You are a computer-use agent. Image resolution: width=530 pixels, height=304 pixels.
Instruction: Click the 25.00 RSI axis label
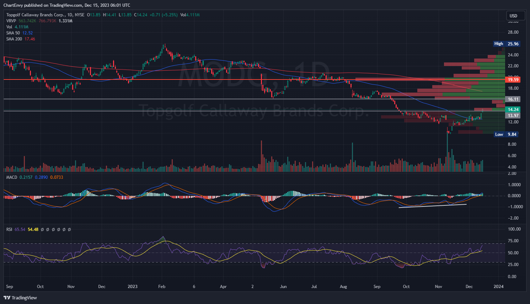point(513,265)
